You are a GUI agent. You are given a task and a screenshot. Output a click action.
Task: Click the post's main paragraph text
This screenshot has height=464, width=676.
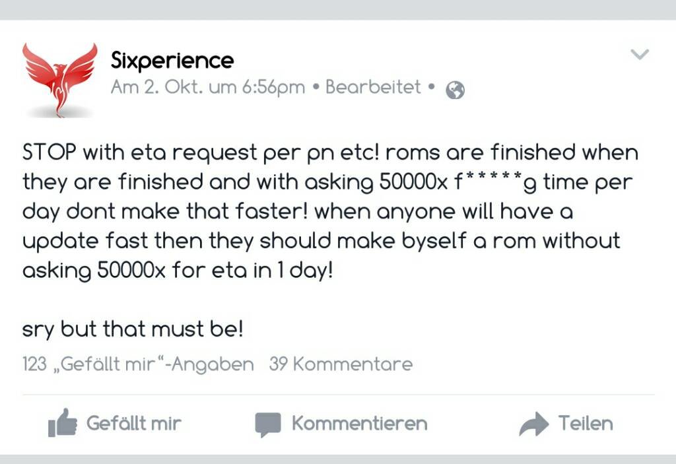coord(330,212)
